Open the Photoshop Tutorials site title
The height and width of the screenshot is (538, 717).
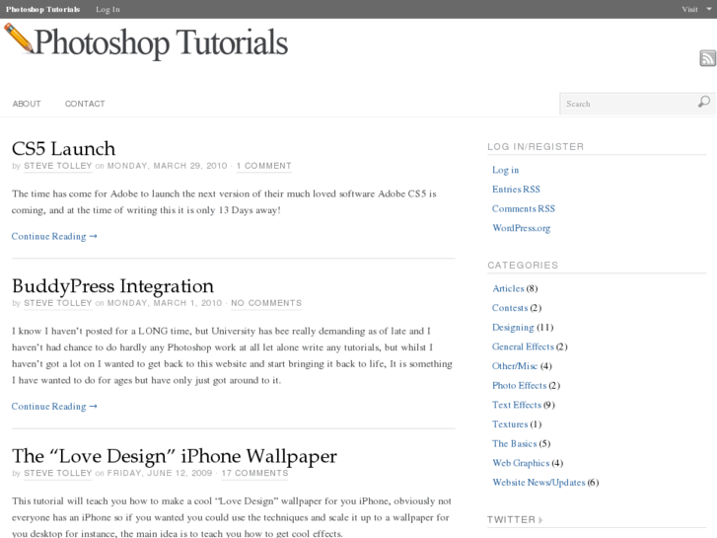coord(161,42)
